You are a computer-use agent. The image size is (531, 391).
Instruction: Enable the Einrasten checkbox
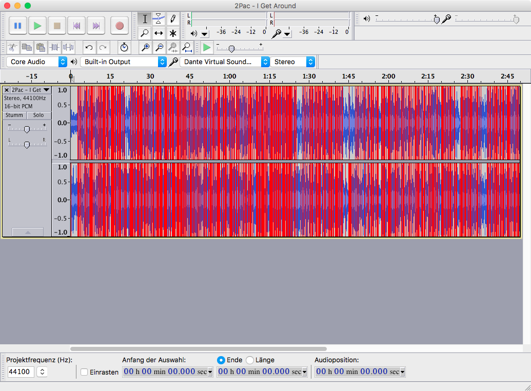click(85, 373)
